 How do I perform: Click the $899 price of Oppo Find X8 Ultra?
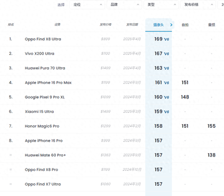pyautogui.click(x=106, y=39)
